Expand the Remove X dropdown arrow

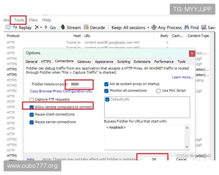[41, 27]
